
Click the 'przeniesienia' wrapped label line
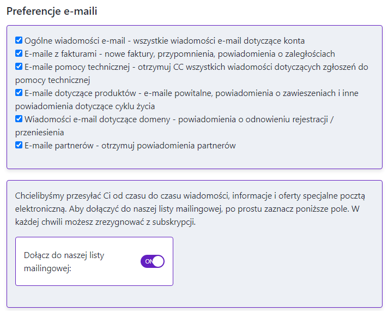(40, 132)
